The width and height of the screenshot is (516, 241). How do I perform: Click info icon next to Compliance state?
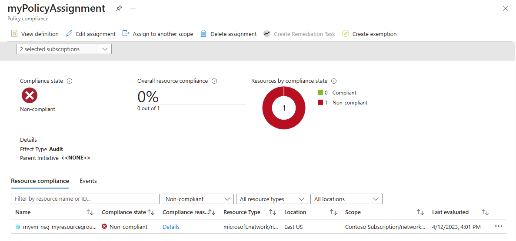pyautogui.click(x=70, y=81)
